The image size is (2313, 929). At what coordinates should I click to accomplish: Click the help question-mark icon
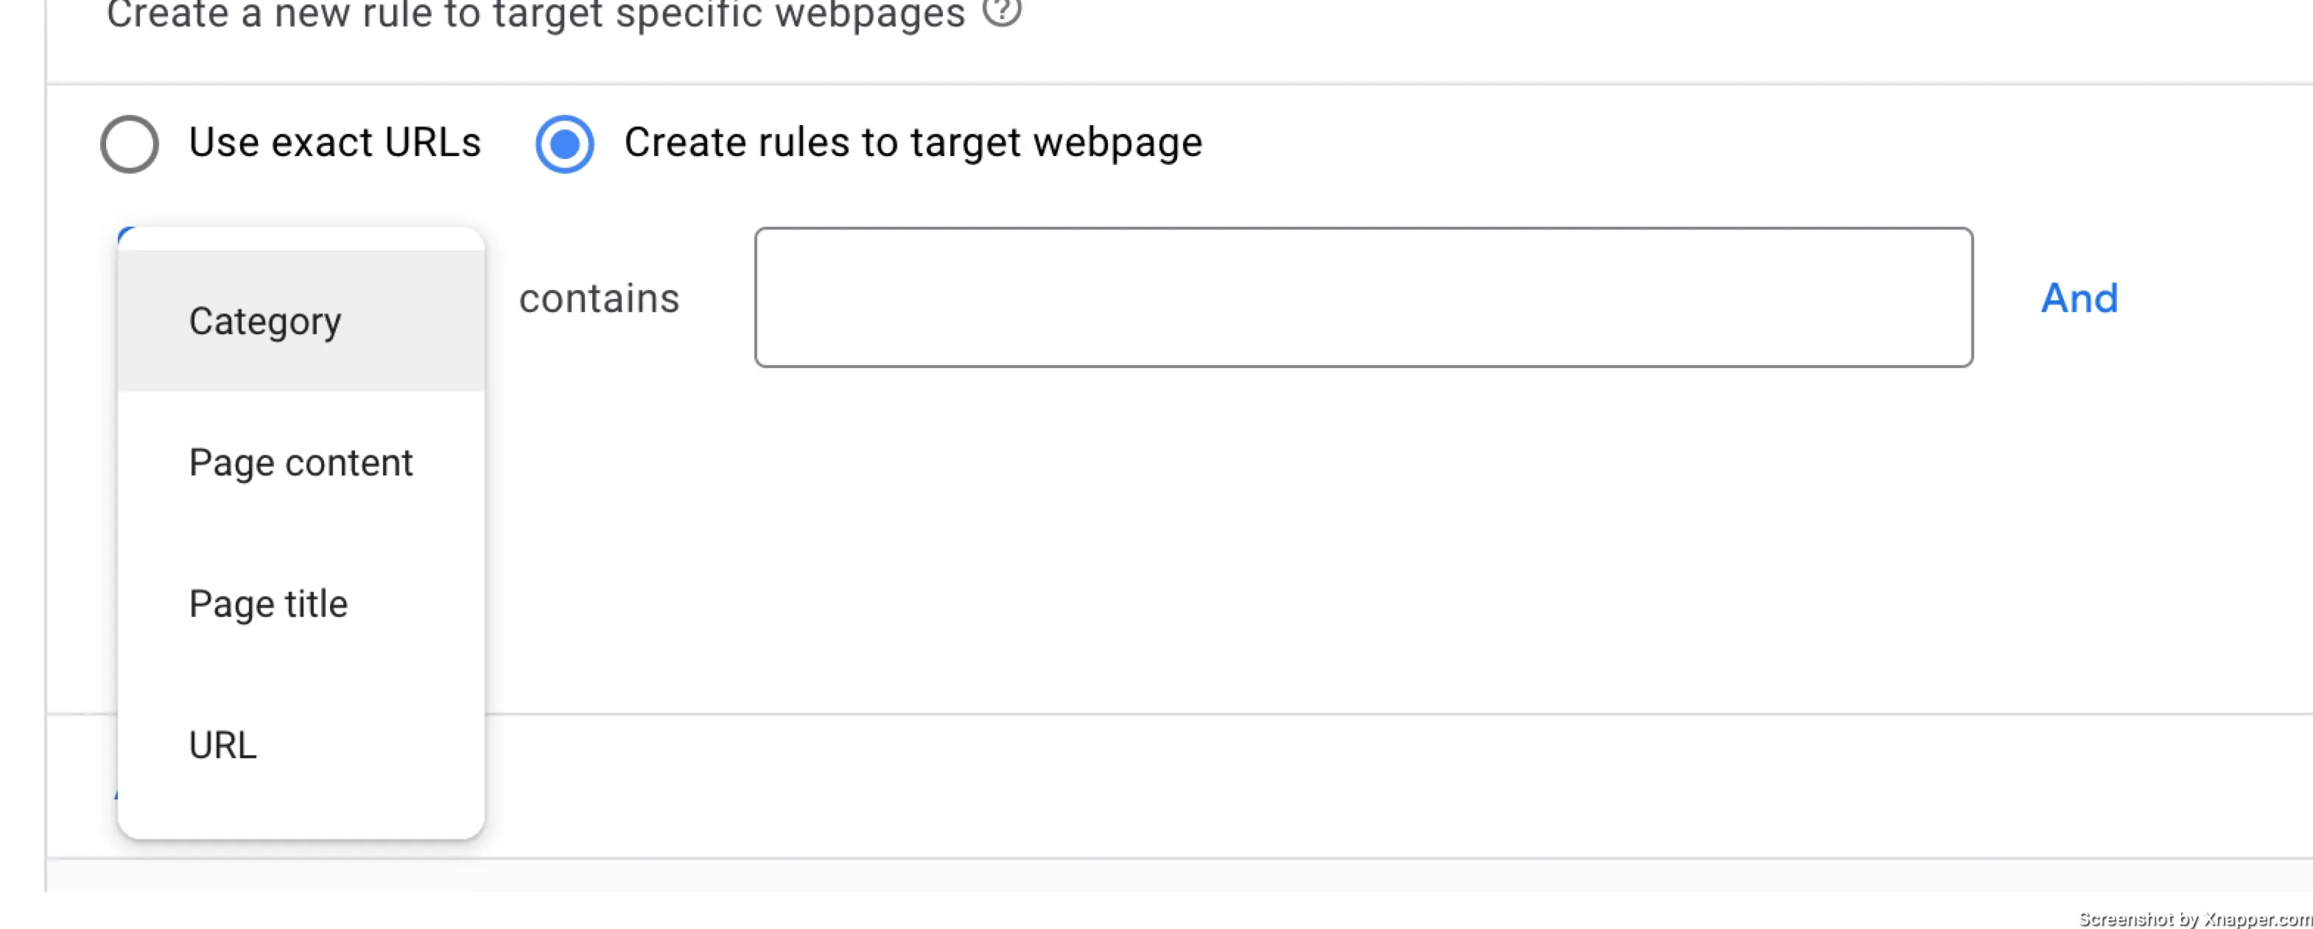1001,11
